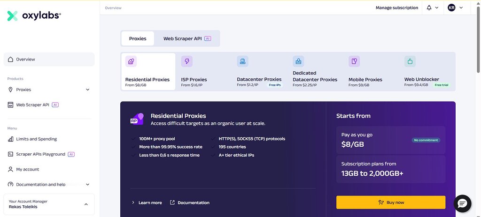Click the Mobile Proxies icon
Viewport: 481px width, 217px height.
click(x=354, y=61)
